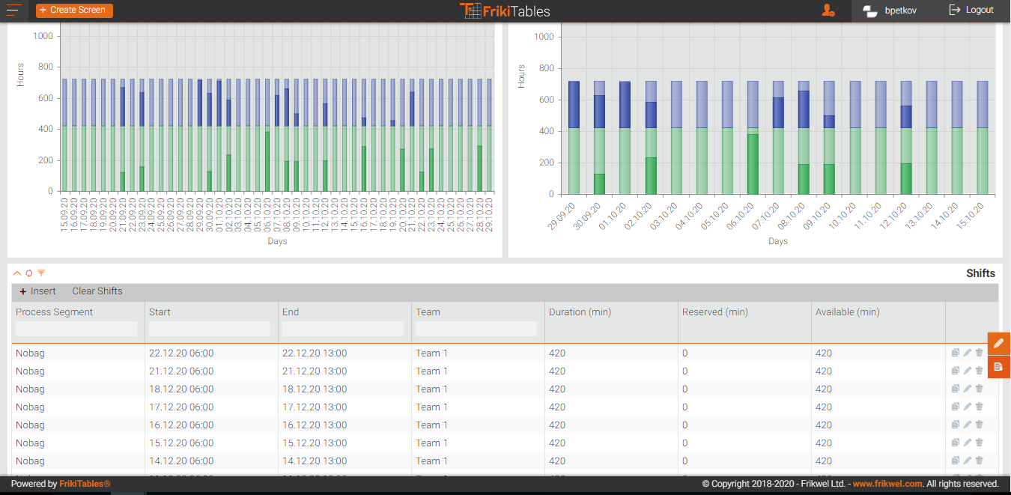Viewport: 1011px width, 495px height.
Task: Click the orange pencil edit side button
Action: point(998,343)
